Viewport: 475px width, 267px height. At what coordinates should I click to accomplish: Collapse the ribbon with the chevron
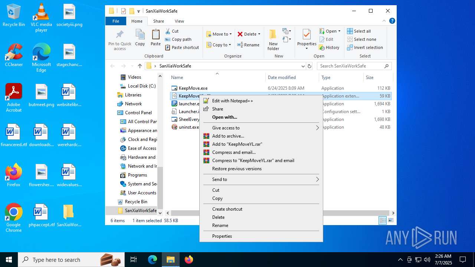click(x=384, y=21)
